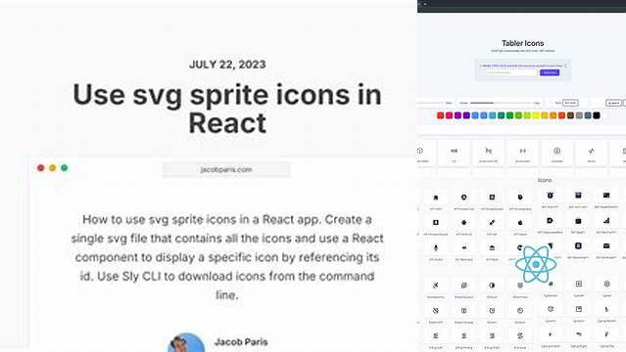The height and width of the screenshot is (352, 626).
Task: Click the Tabler Icons heading
Action: pos(522,43)
